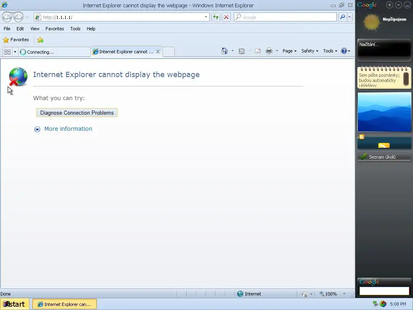Open the Tools command bar menu
413x310 pixels.
click(330, 51)
